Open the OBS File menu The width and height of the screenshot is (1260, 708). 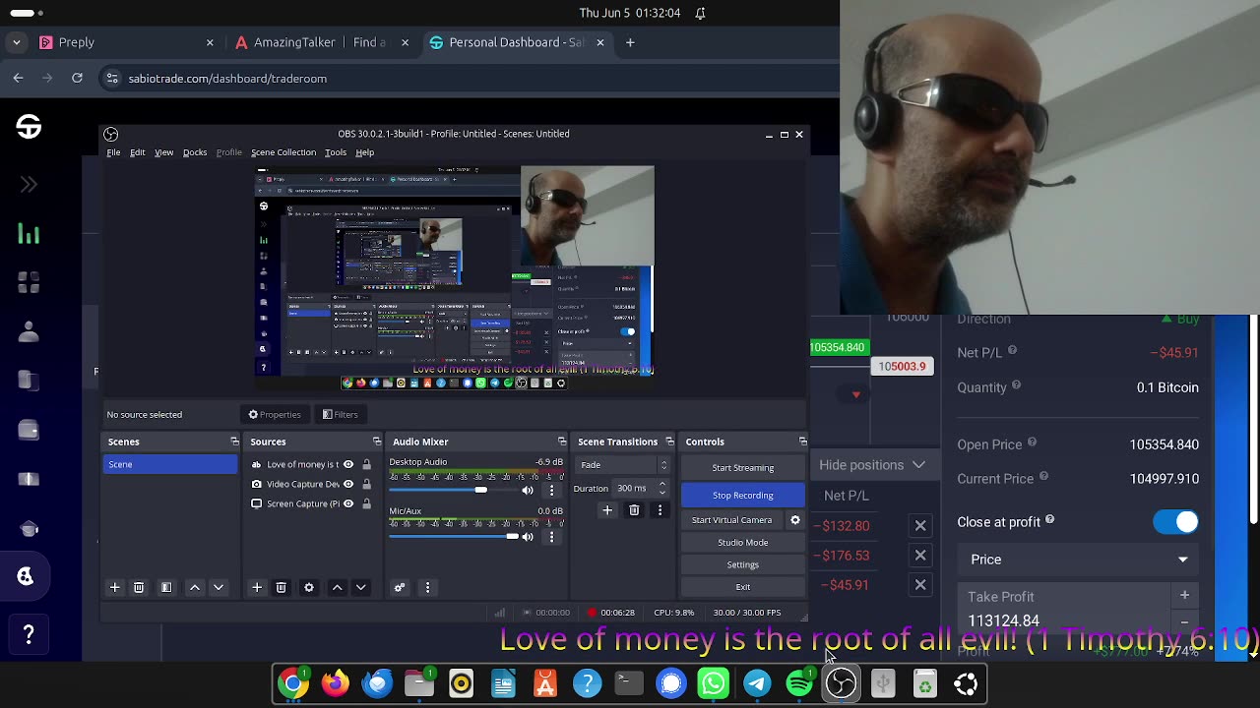(113, 152)
